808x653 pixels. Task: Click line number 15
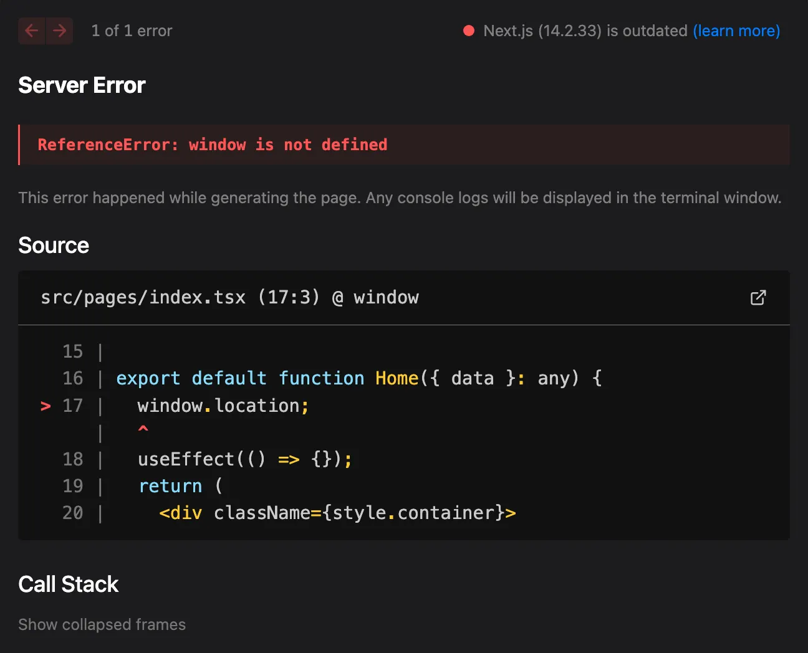[x=73, y=351]
